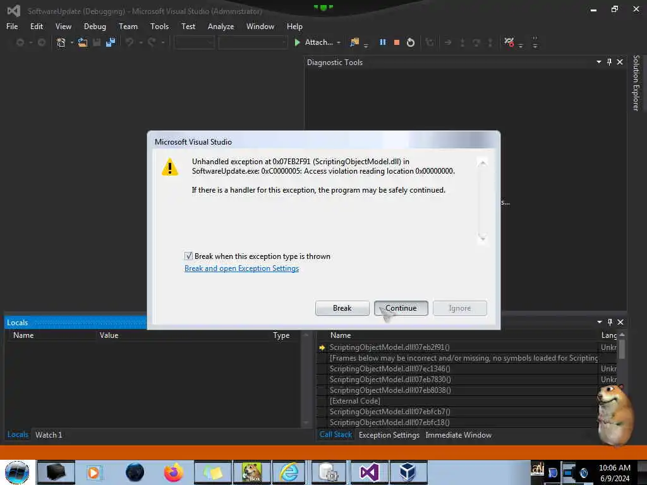Open the solution platforms combo box
647x485 pixels.
tap(253, 42)
